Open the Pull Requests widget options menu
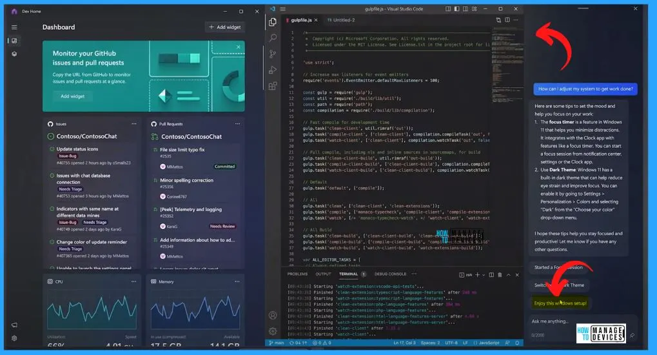Viewport: 657px width, 355px height. point(237,124)
